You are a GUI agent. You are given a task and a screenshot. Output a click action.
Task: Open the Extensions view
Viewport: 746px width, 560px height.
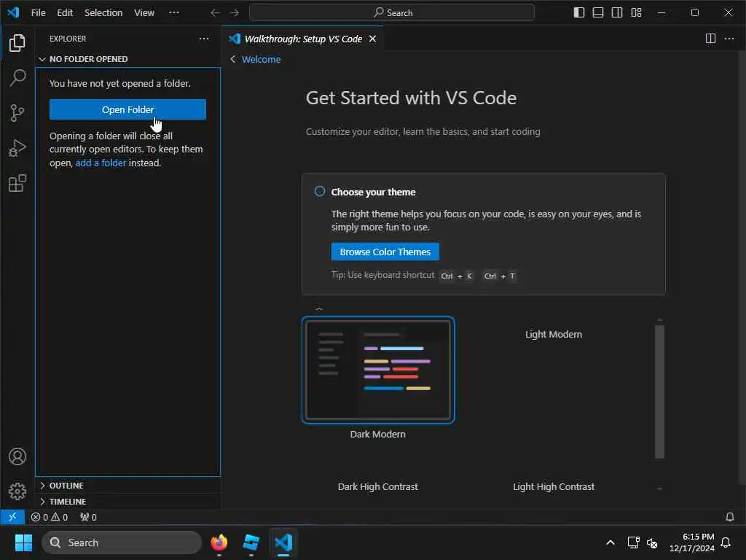click(x=17, y=183)
